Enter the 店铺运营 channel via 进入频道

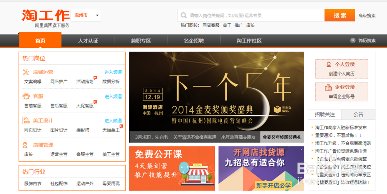(x=113, y=72)
